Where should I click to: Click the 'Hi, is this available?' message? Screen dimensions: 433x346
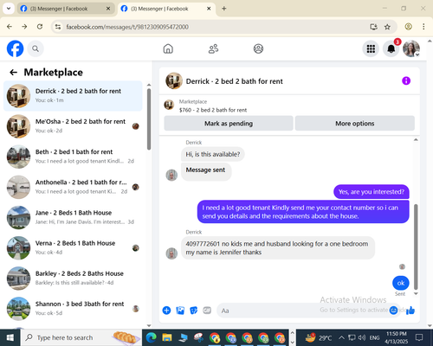click(x=213, y=154)
